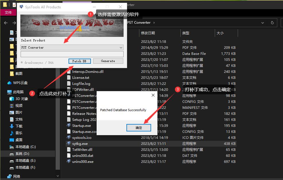The height and width of the screenshot is (180, 283).
Task: Open the 网络 network icon
Action: [9, 176]
